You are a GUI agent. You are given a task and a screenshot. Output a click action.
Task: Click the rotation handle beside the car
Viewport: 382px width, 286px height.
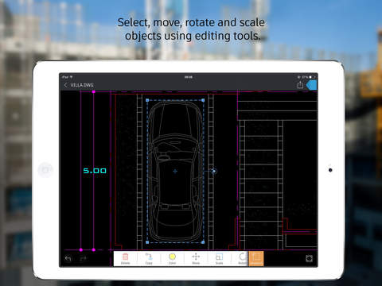tap(214, 172)
